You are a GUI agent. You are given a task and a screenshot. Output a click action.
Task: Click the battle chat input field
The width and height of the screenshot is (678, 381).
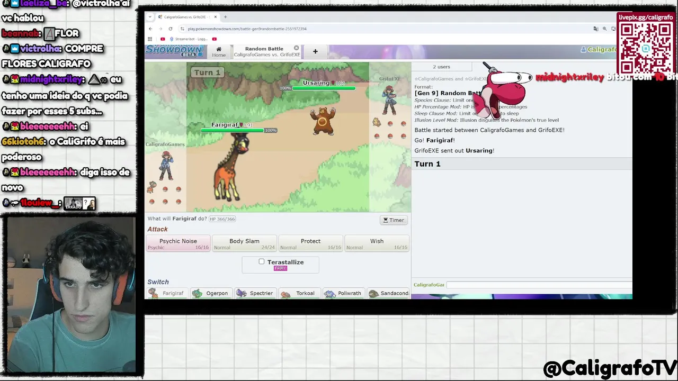[539, 285]
